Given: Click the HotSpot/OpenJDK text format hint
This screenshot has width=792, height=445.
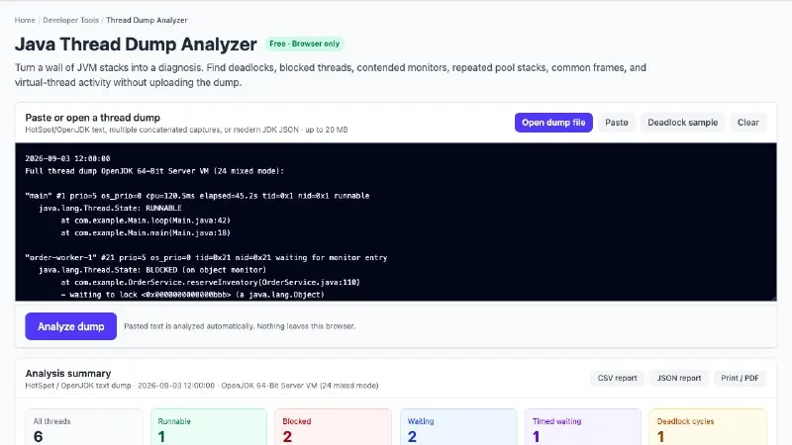Looking at the screenshot, I should pos(186,130).
